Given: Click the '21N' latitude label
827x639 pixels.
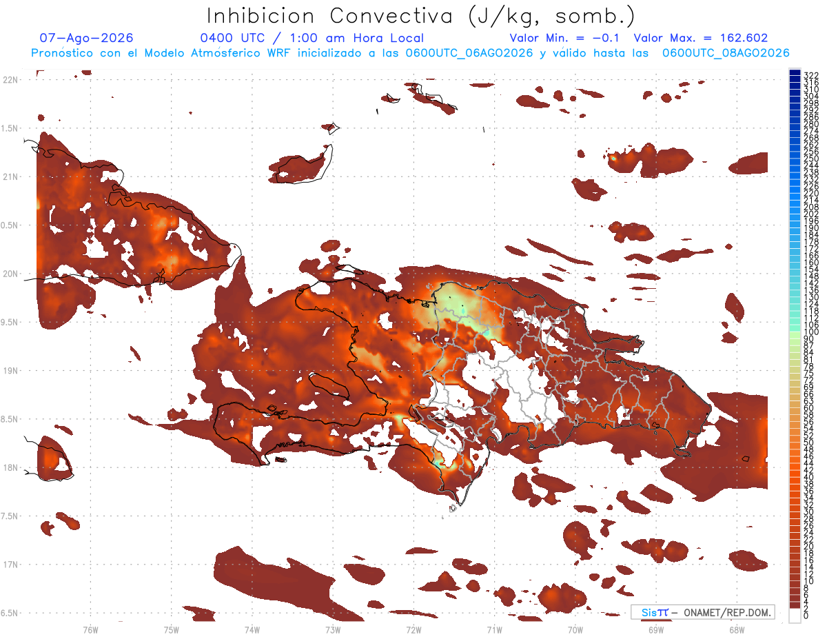Looking at the screenshot, I should [x=10, y=176].
